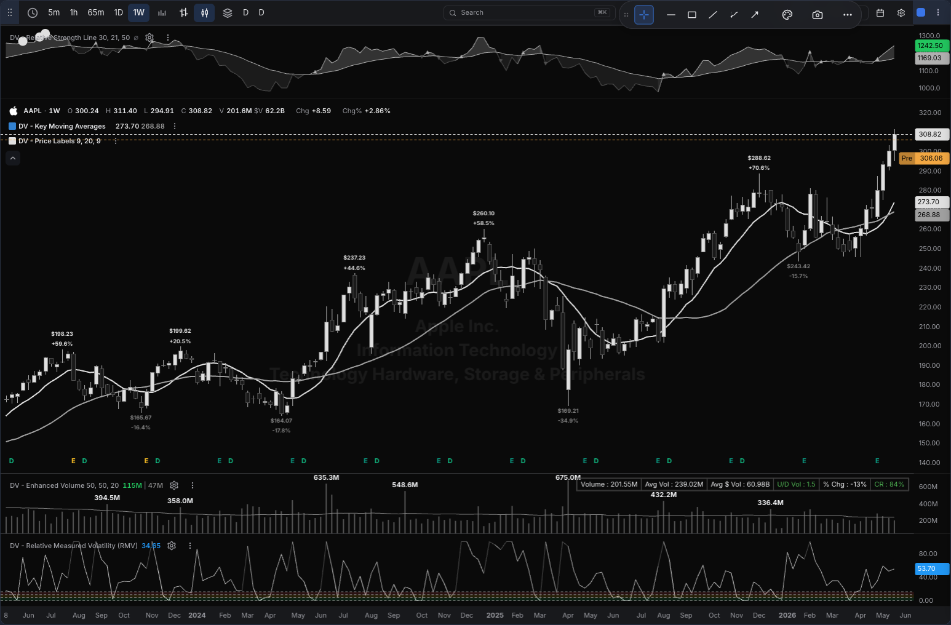The width and height of the screenshot is (951, 625).
Task: Open more drawing tools ellipsis menu
Action: coord(848,15)
